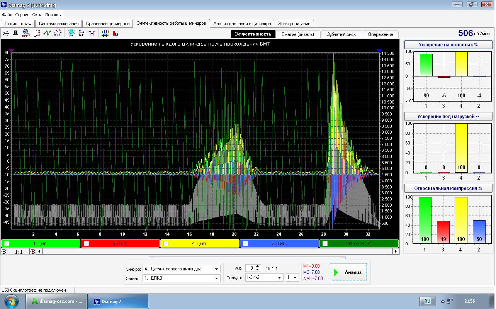Viewport: 496px width, 309px height.
Task: Click scrollbar left arrow below chart
Action: 39,251
